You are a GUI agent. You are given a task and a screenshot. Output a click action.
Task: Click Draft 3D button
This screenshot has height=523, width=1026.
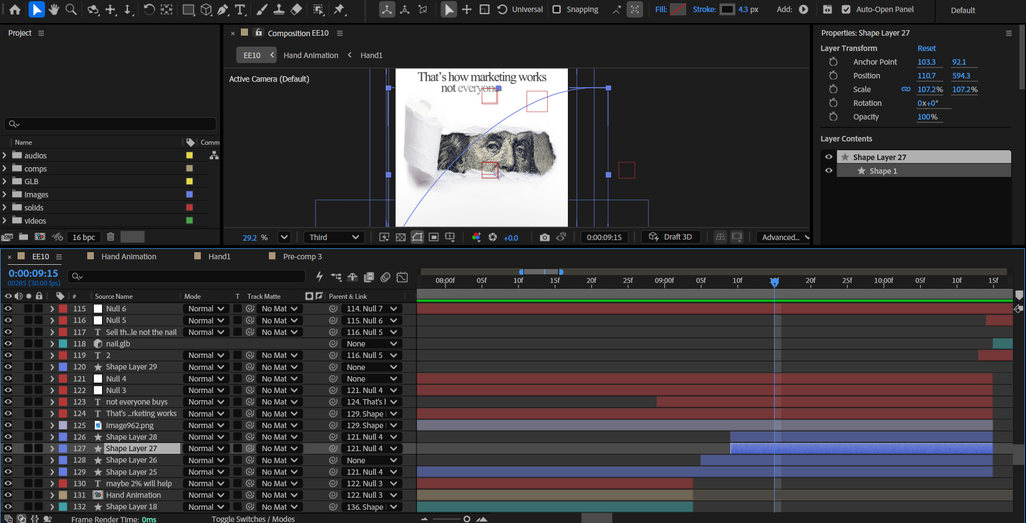point(670,237)
